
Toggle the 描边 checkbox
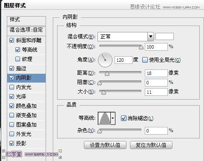click(x=11, y=69)
